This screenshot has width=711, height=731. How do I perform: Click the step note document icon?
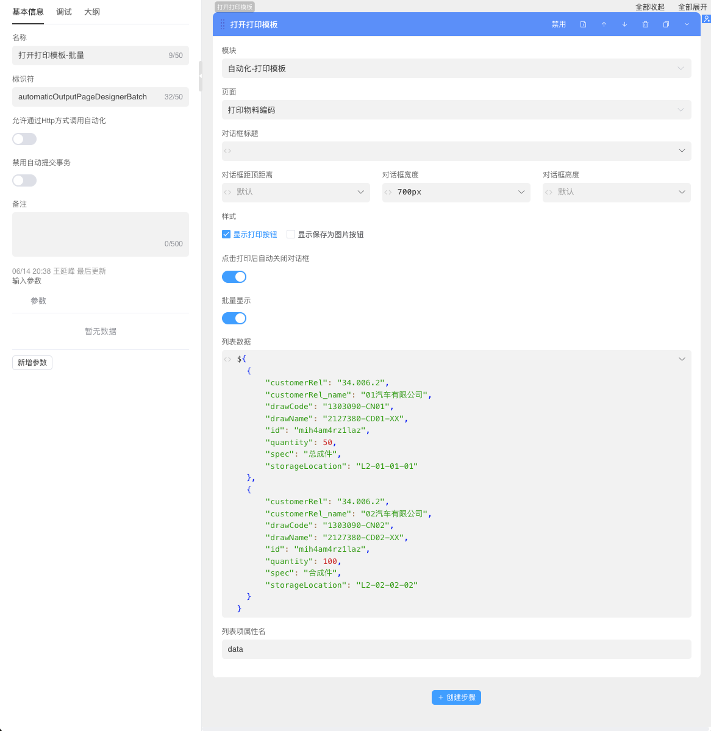pyautogui.click(x=583, y=24)
